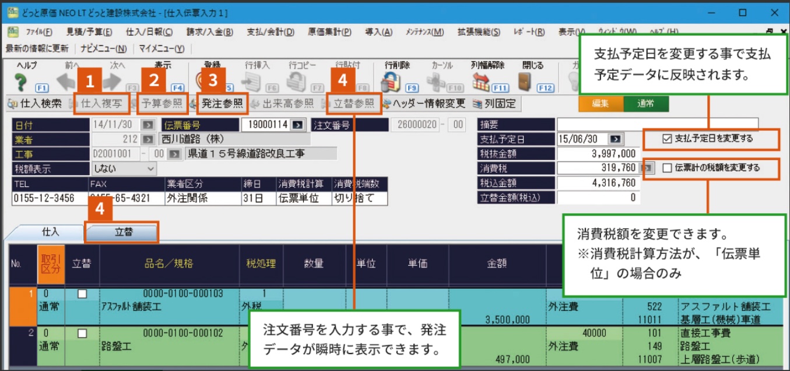Open the メンテナンス(M) menu
The height and width of the screenshot is (371, 790).
click(424, 32)
